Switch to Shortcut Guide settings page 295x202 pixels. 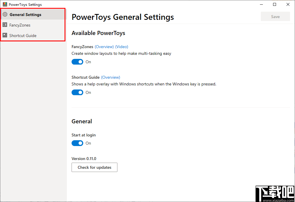click(22, 35)
